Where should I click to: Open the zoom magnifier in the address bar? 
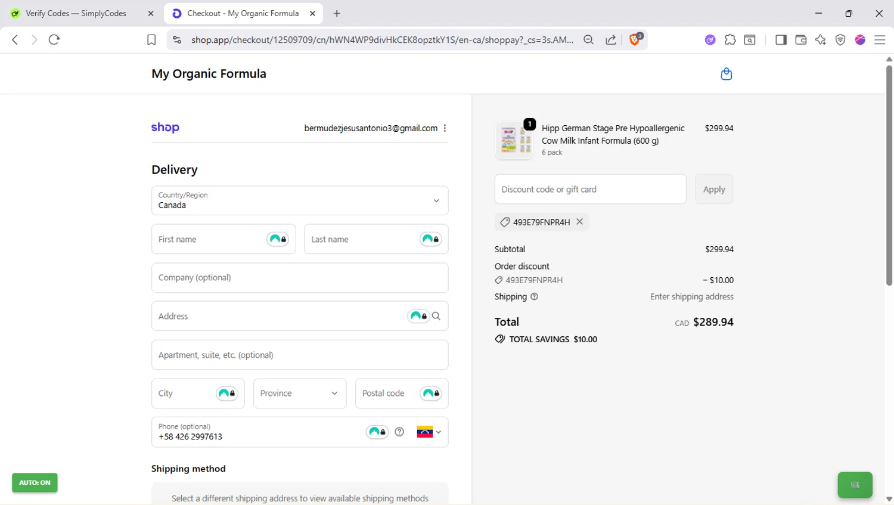pyautogui.click(x=589, y=40)
